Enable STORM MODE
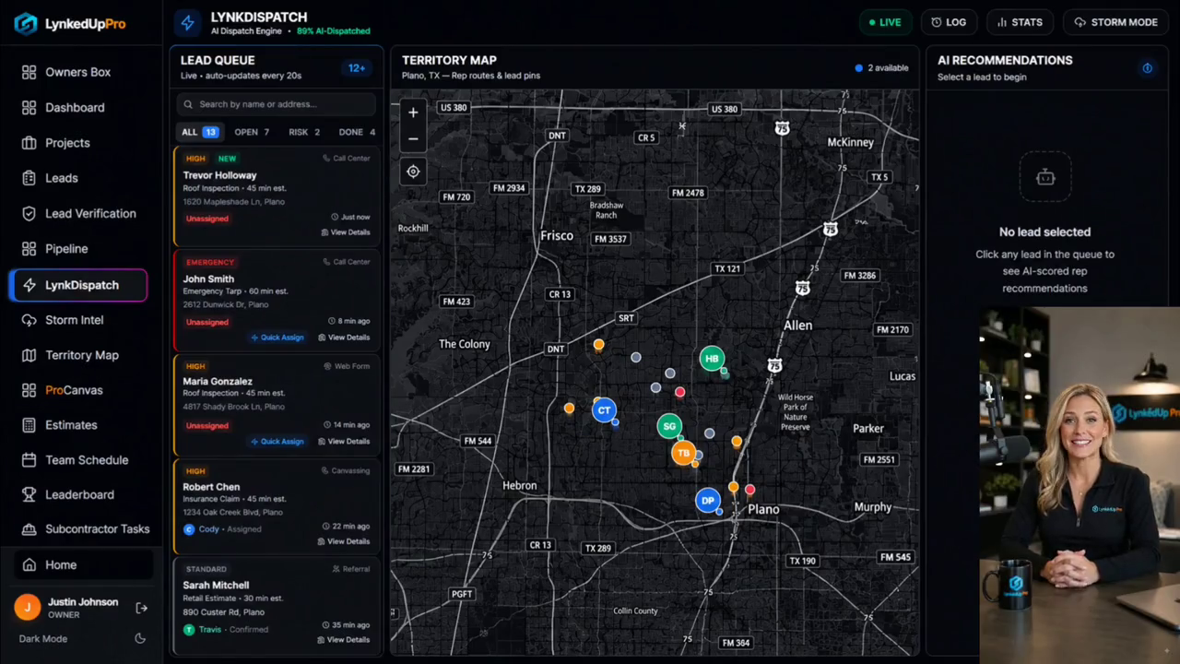The width and height of the screenshot is (1180, 664). [x=1115, y=22]
